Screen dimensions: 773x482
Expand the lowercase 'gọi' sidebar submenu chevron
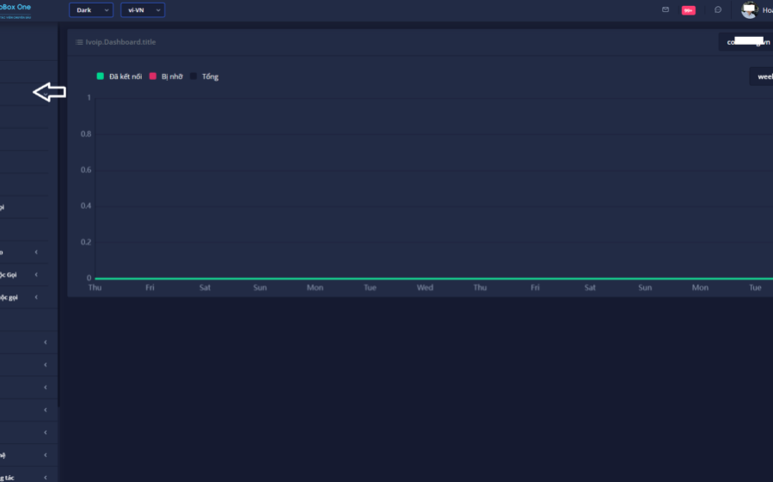(36, 297)
